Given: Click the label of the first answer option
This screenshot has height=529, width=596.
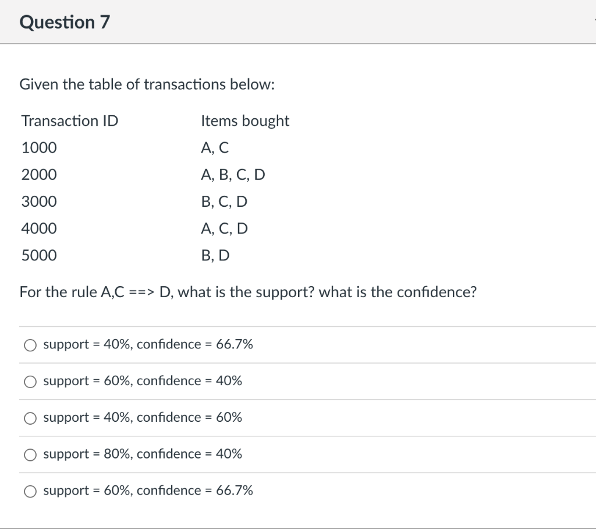Looking at the screenshot, I should (148, 344).
